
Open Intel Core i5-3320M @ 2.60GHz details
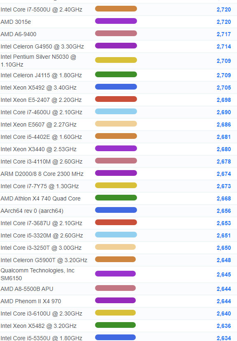tap(42, 235)
